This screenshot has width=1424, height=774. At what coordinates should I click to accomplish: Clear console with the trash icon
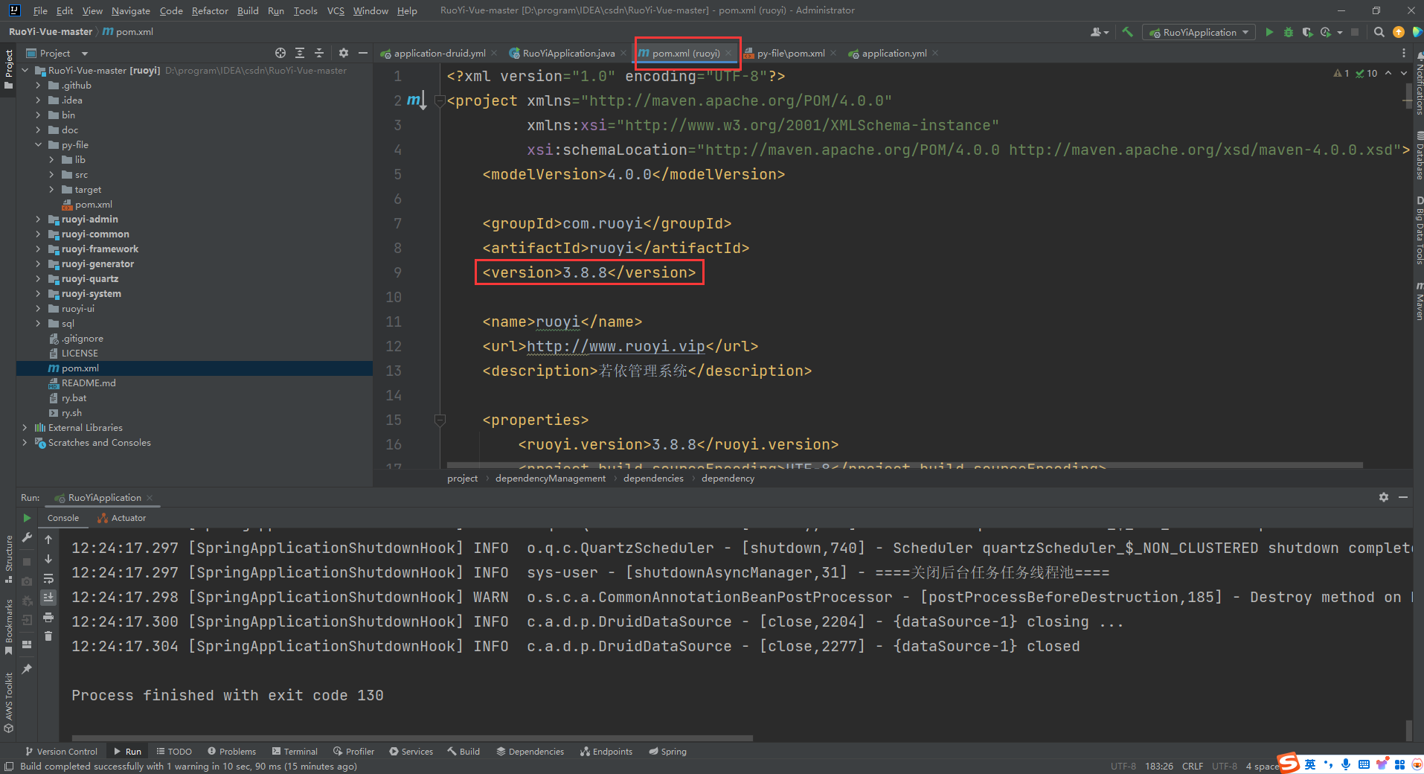48,636
